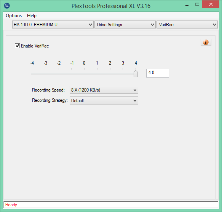Click the VariRec slider thumb at 4
The width and height of the screenshot is (222, 212).
click(136, 73)
